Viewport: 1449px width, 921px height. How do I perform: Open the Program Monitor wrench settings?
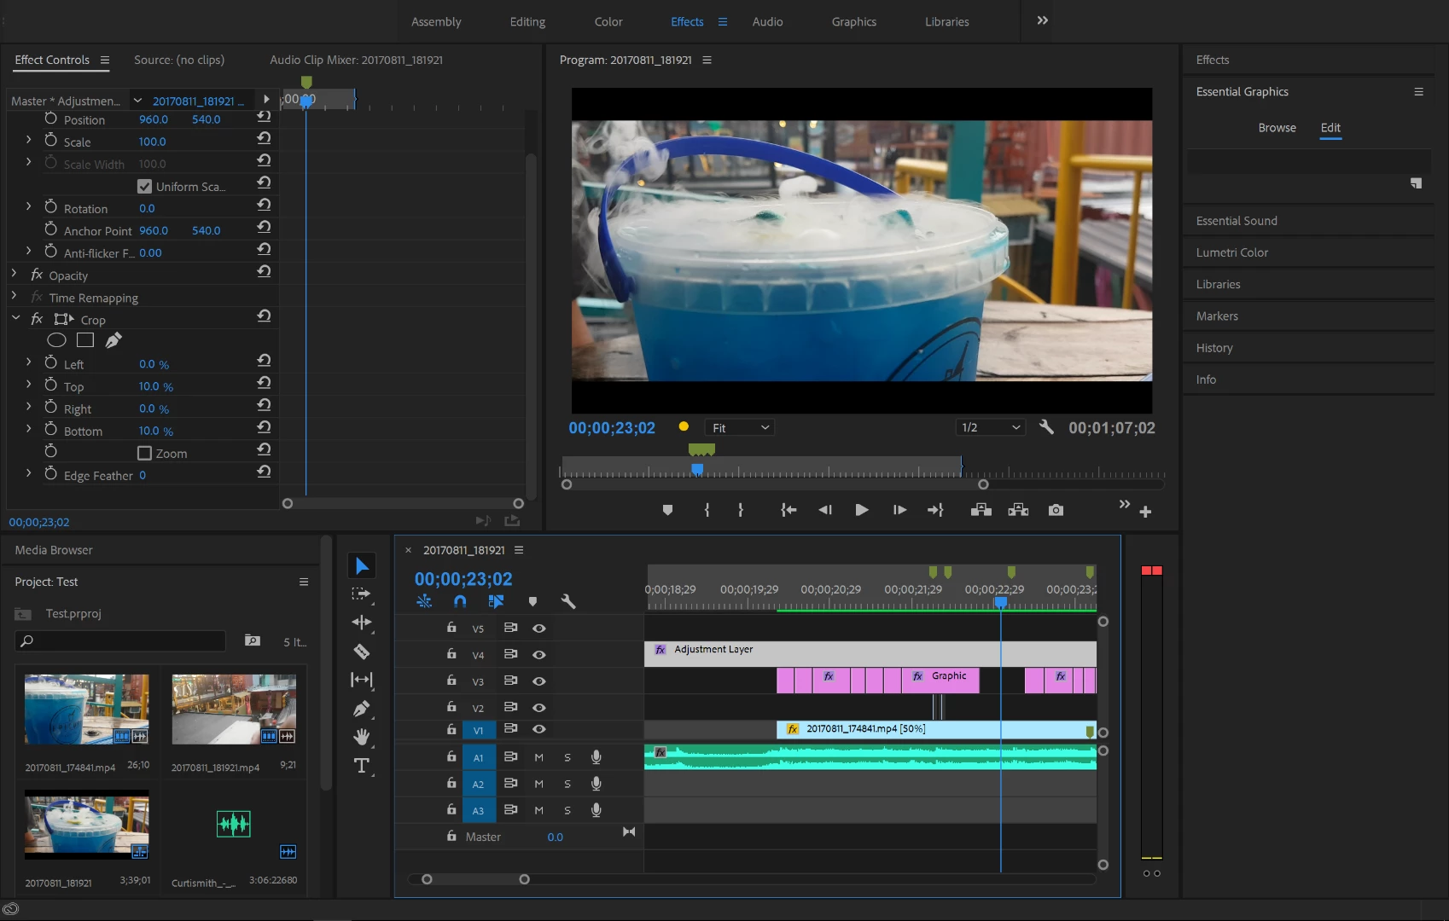click(1046, 427)
